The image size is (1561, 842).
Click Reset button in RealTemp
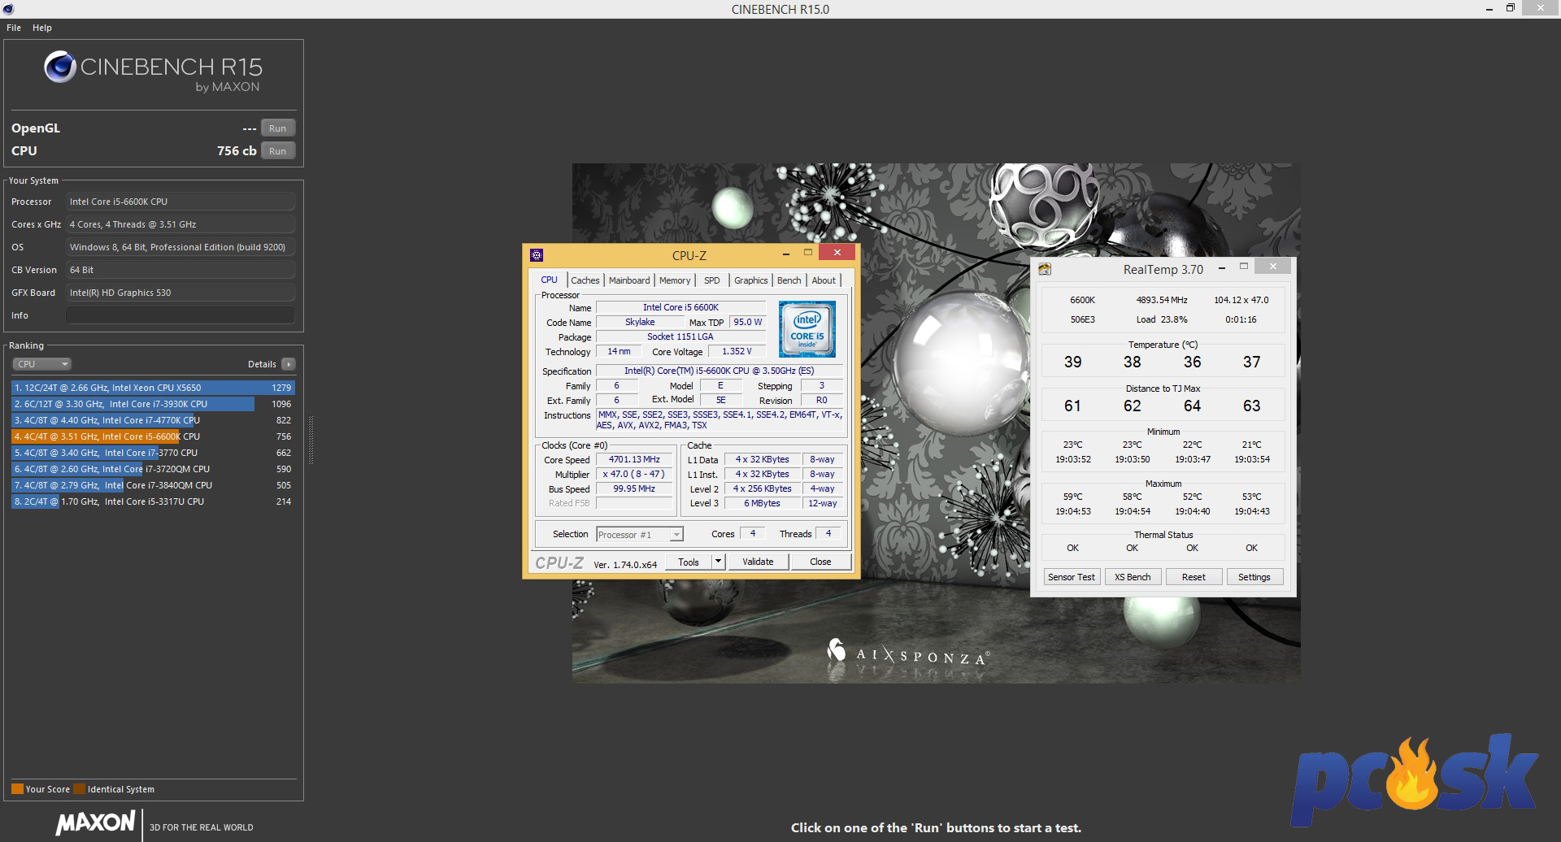click(x=1194, y=577)
